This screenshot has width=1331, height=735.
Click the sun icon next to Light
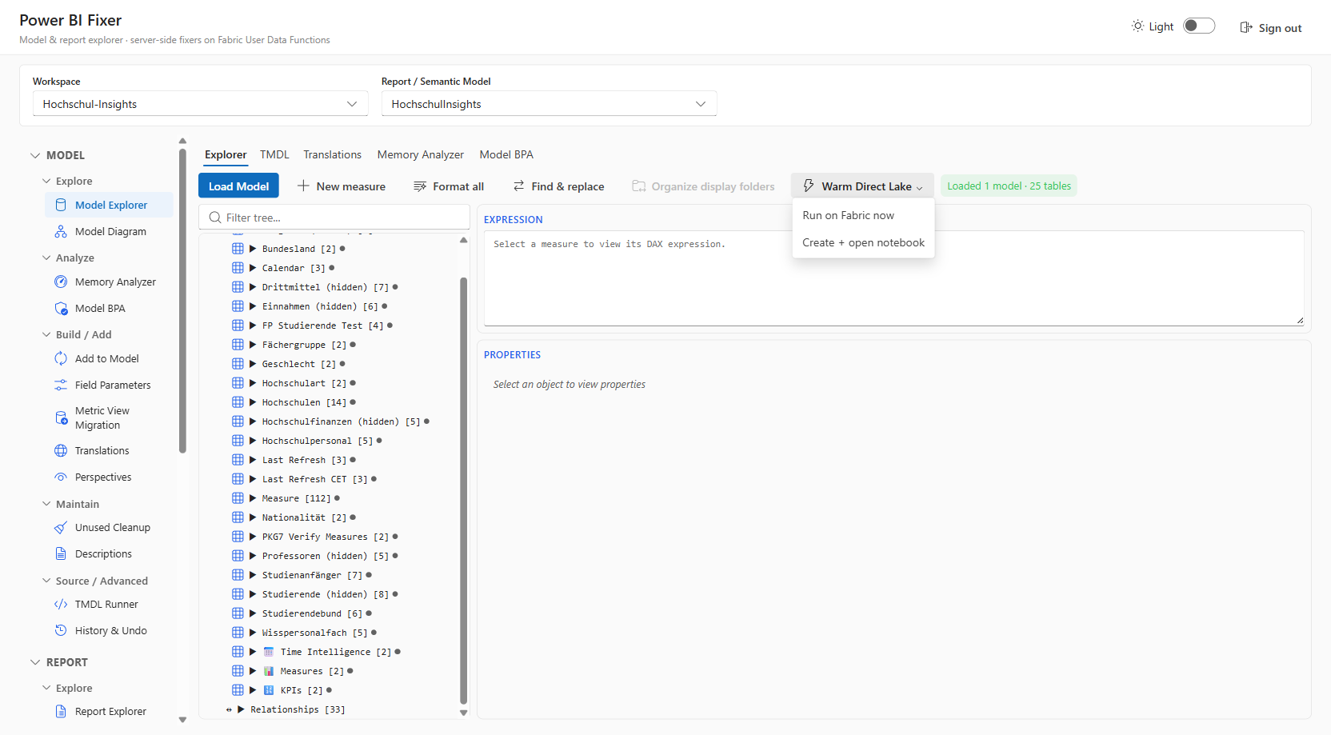pyautogui.click(x=1137, y=26)
